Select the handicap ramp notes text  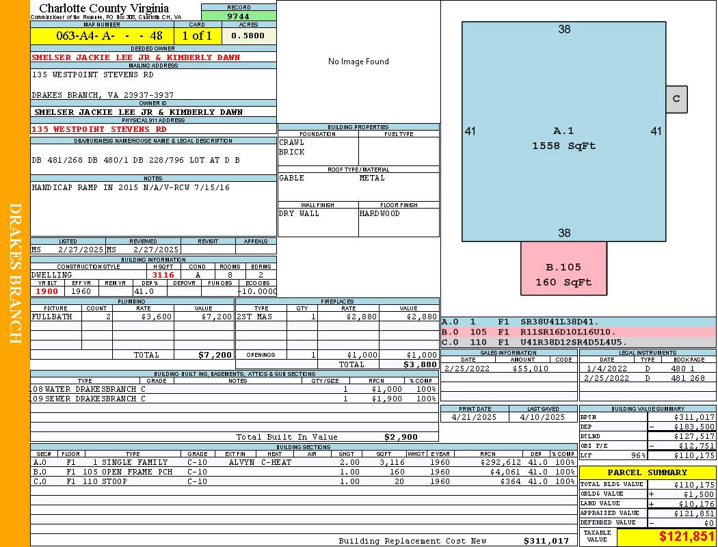pyautogui.click(x=131, y=187)
